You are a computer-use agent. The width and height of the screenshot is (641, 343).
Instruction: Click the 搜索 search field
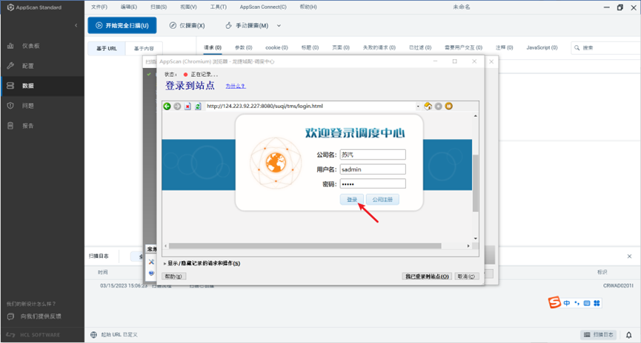[606, 48]
